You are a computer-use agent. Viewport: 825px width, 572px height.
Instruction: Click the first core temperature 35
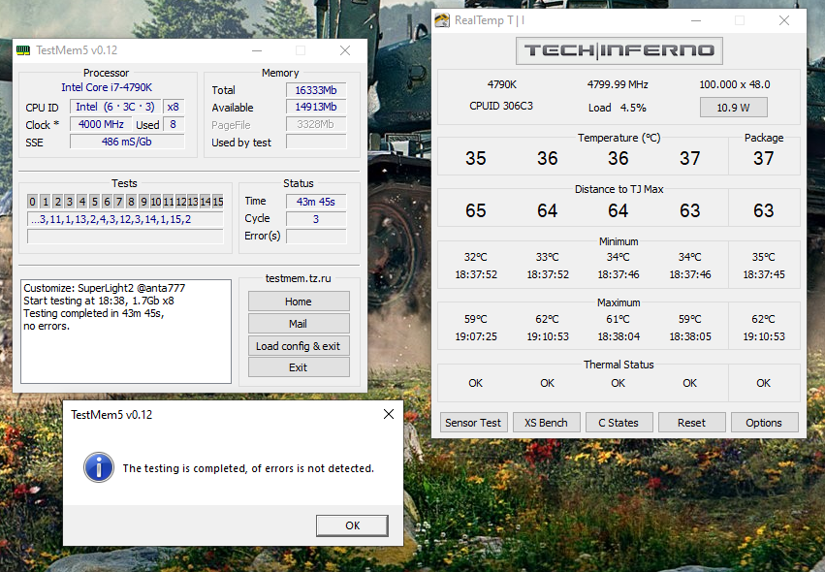point(476,158)
